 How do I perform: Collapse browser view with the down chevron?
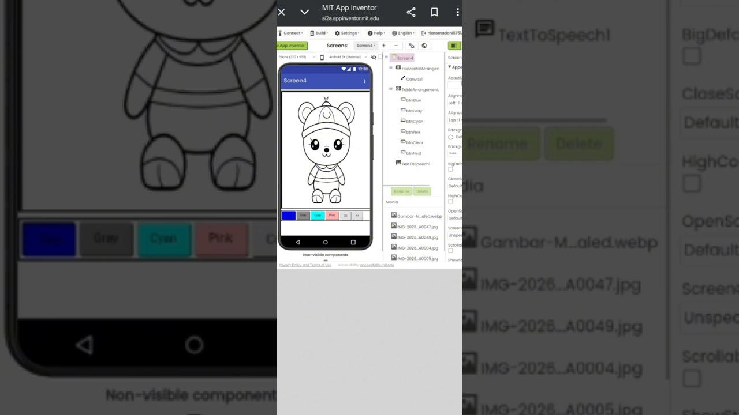304,12
